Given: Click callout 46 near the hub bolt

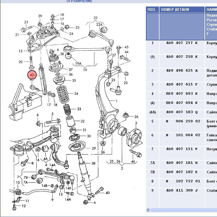Looking at the screenshot, I should click(133, 162).
